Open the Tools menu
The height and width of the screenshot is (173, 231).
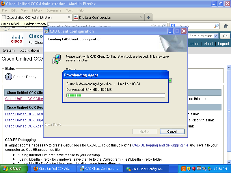[x=69, y=10]
